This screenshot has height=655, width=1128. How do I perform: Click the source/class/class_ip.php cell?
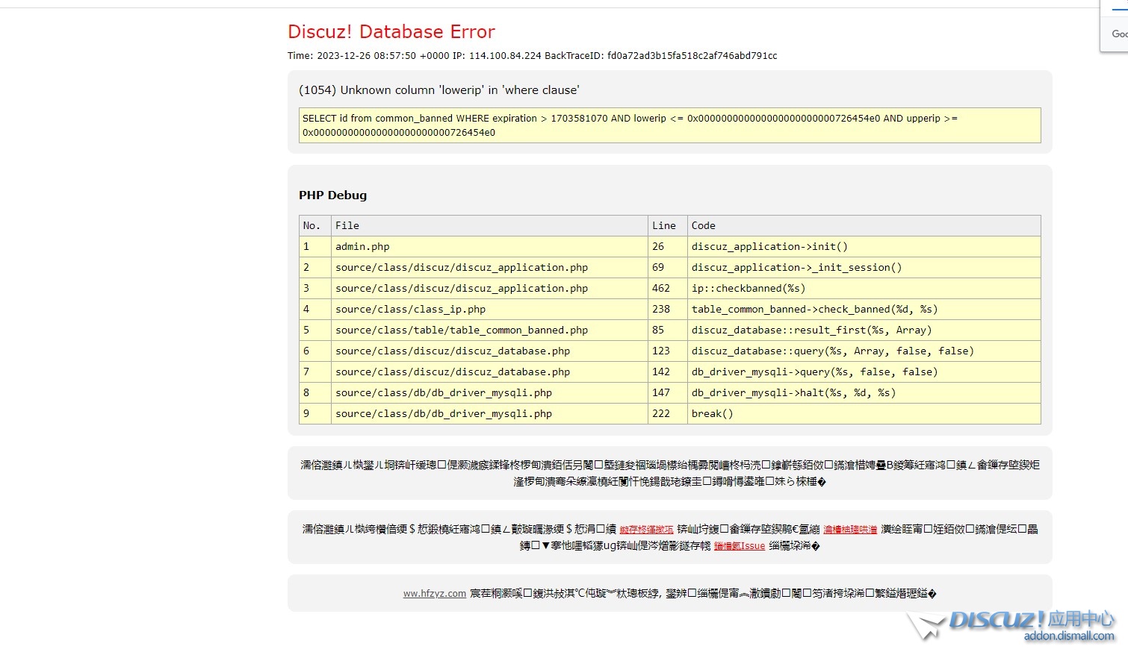489,309
